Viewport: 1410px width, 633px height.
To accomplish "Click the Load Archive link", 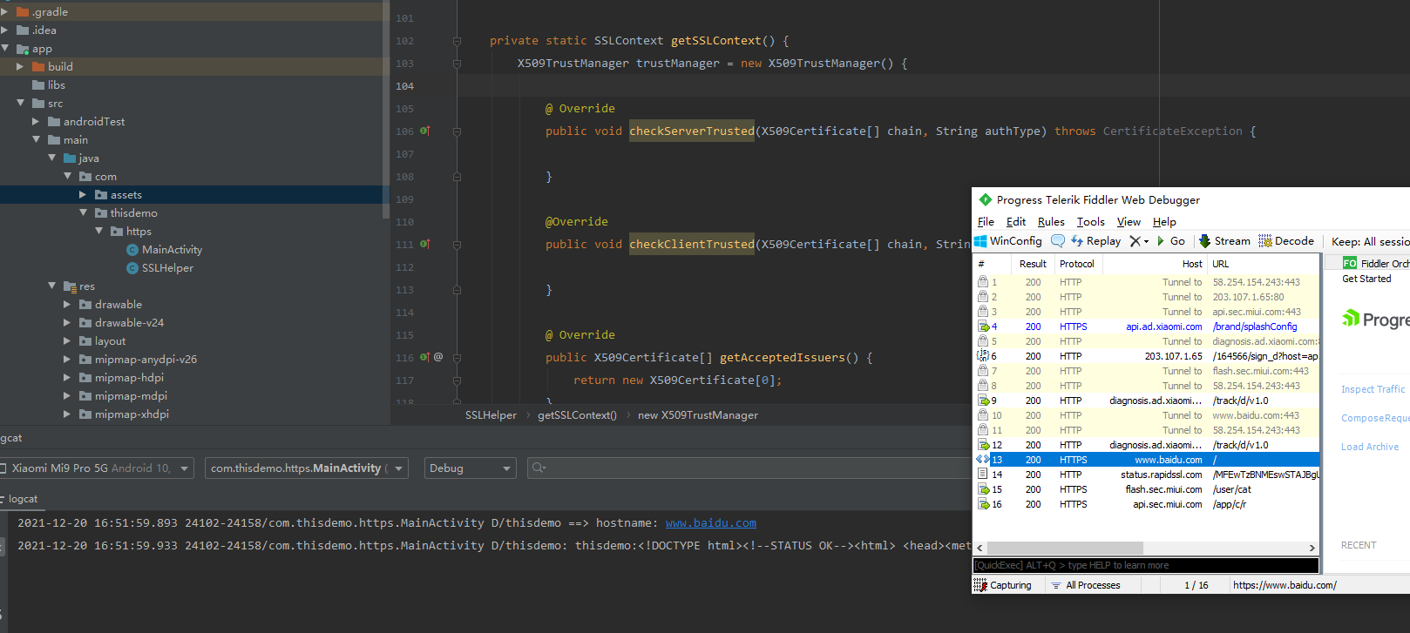I will click(1370, 447).
